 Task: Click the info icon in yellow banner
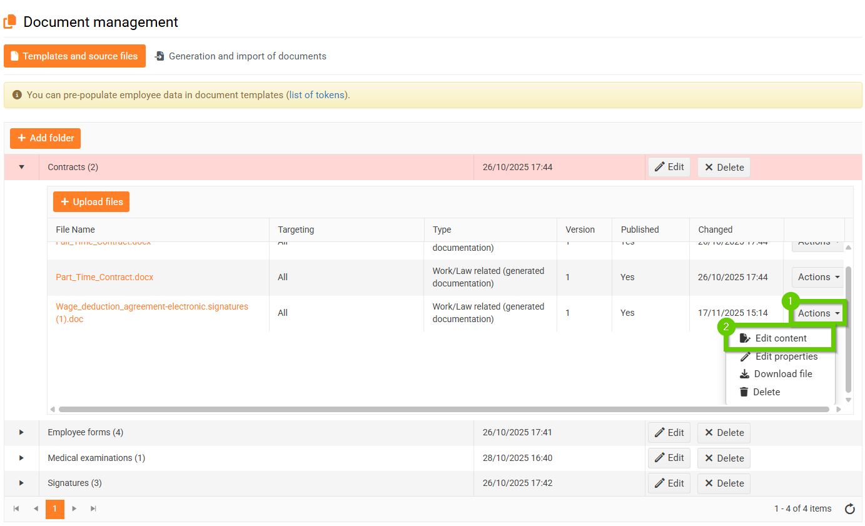[x=17, y=95]
